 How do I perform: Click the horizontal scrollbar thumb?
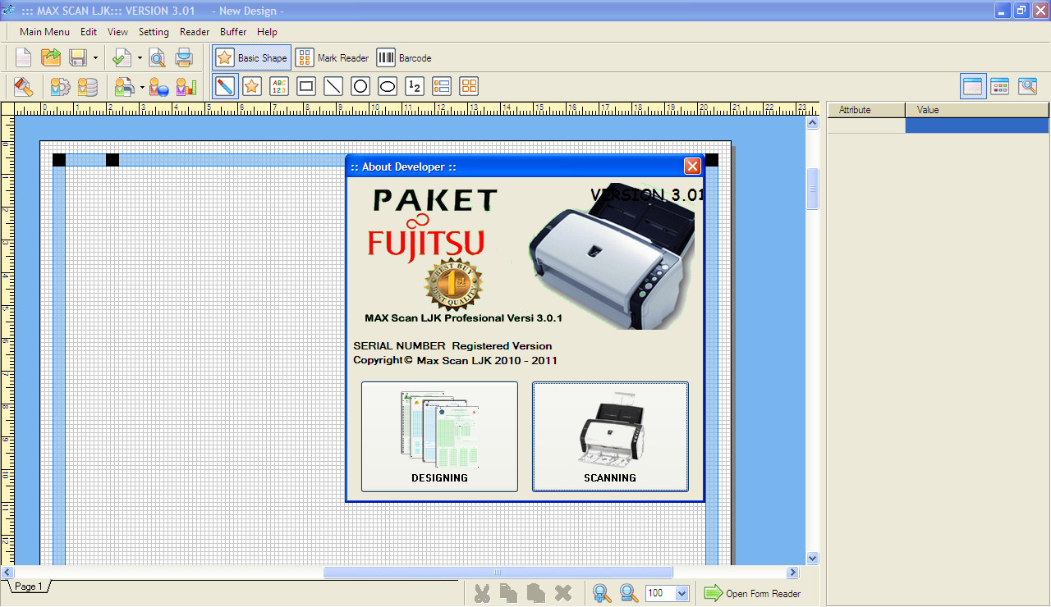pos(498,573)
